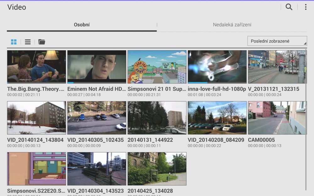314x196 pixels.
Task: Play the 20140425_134028 park video
Action: click(x=157, y=169)
